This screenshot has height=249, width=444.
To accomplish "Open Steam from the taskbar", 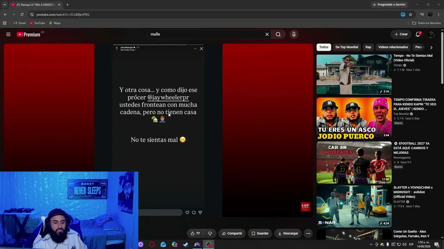I will (x=186, y=245).
